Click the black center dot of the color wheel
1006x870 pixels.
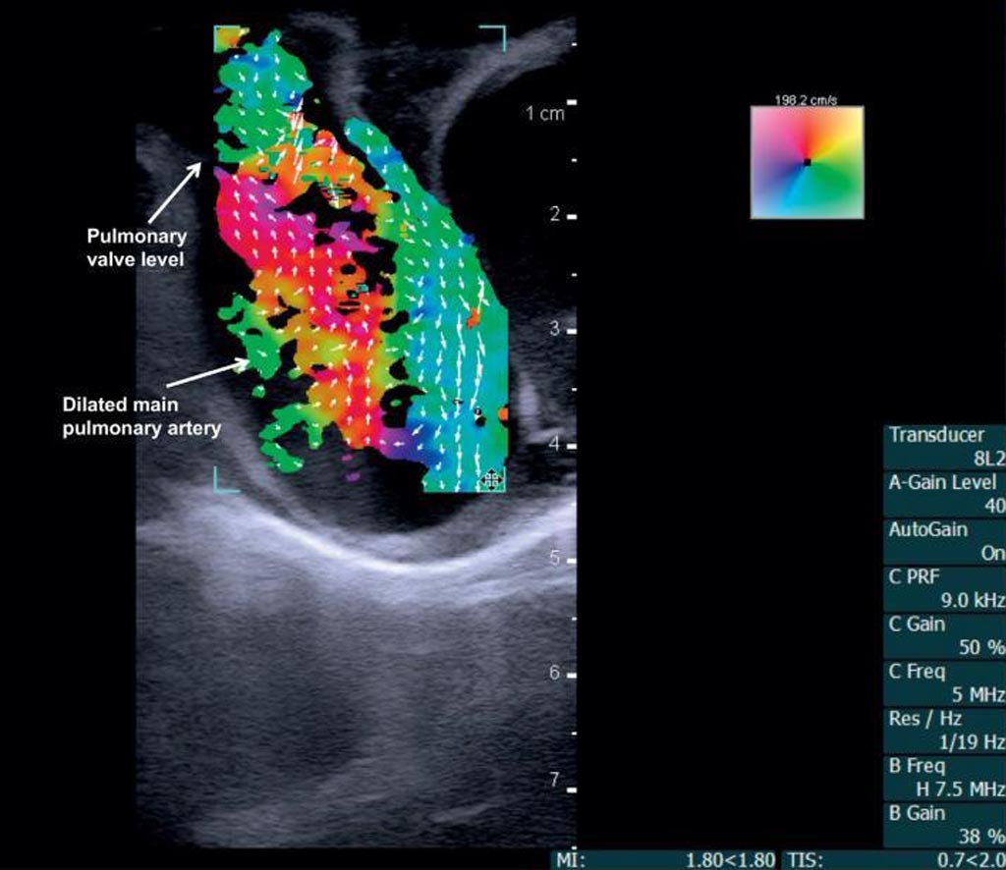808,162
